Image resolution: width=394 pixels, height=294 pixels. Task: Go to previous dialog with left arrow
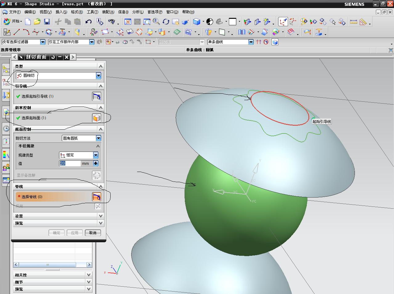[x=14, y=57]
